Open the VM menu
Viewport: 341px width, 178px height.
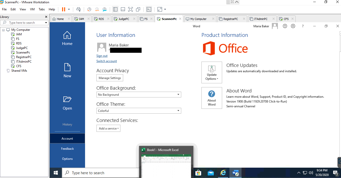coord(32,9)
